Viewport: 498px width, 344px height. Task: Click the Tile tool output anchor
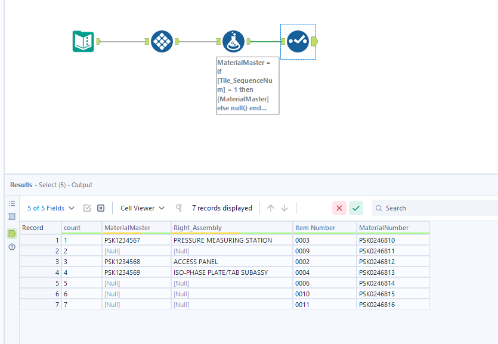177,41
